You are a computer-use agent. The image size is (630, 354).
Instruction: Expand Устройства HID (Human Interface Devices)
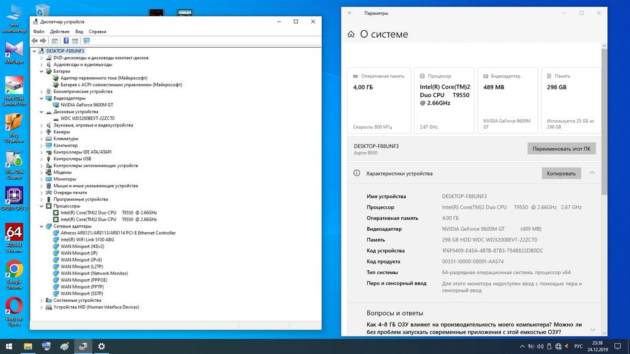pos(42,307)
